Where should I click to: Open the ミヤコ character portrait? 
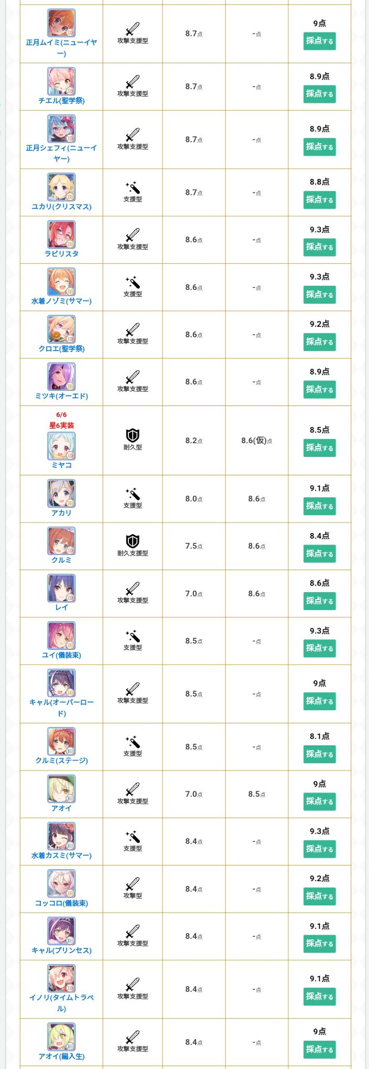coord(61,446)
